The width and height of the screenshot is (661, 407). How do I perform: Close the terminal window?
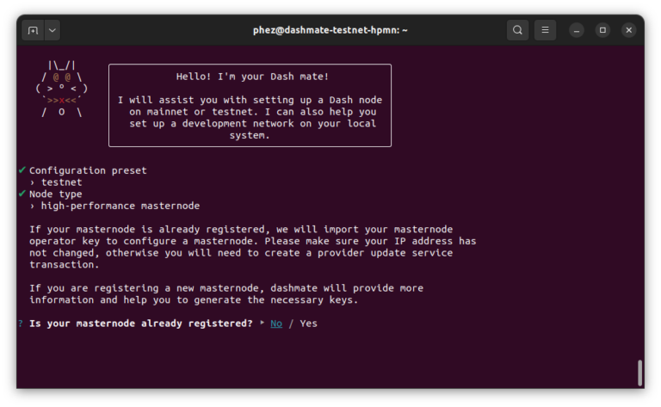tap(629, 30)
